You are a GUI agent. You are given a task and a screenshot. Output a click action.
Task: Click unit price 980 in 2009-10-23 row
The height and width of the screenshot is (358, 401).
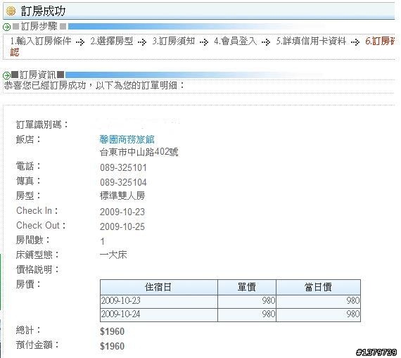[x=247, y=301]
